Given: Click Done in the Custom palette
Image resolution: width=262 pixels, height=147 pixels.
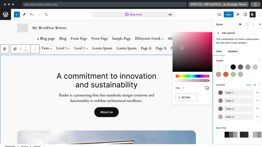Looking at the screenshot, I should 248,85.
